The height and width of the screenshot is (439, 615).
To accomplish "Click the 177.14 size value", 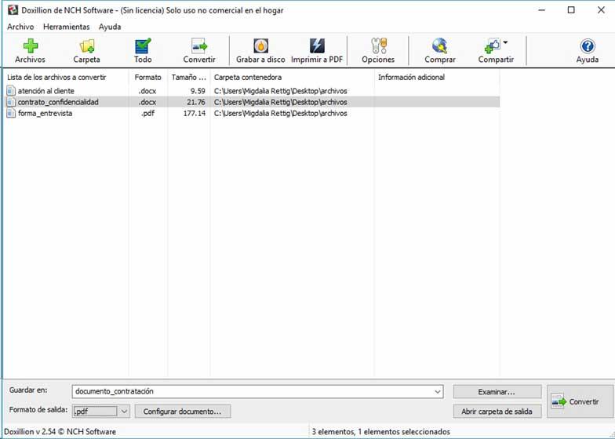I will pyautogui.click(x=195, y=113).
